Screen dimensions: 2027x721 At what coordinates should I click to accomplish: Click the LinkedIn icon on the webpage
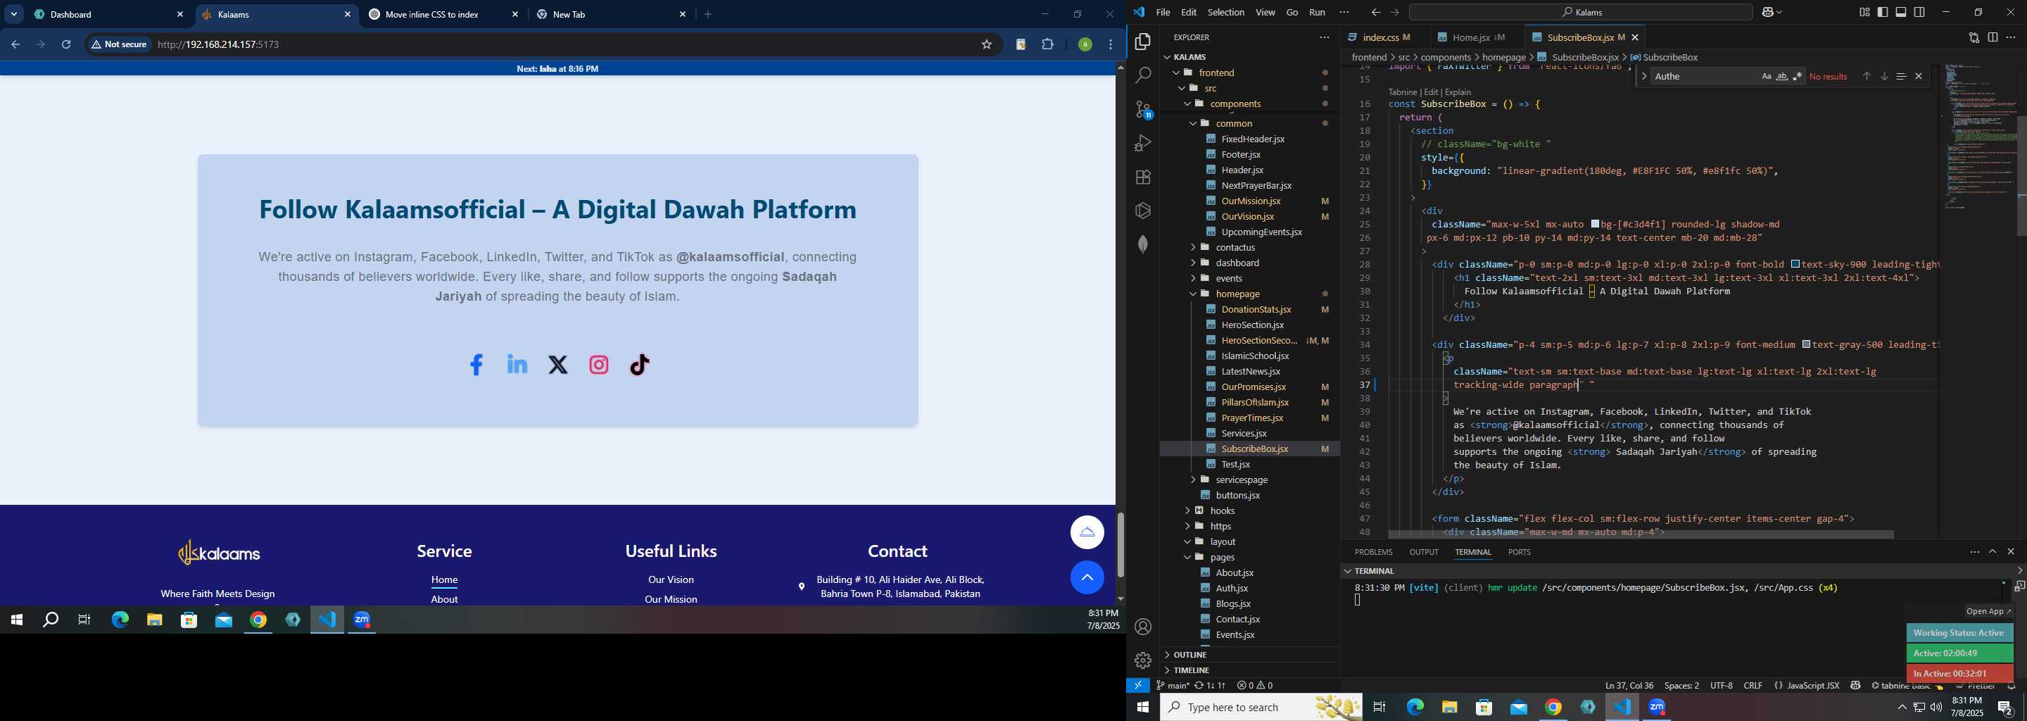click(x=517, y=365)
